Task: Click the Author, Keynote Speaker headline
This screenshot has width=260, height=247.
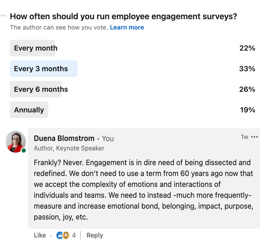Action: pyautogui.click(x=69, y=148)
